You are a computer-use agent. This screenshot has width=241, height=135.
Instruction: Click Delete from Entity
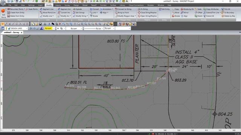[x=16, y=16]
